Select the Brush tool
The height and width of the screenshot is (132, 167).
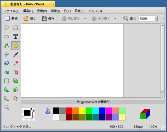(x=16, y=54)
